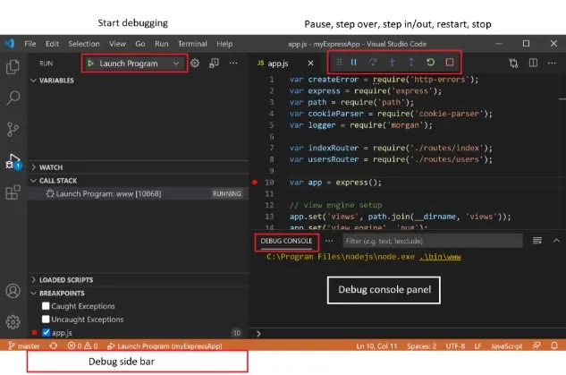Click the feedback icon in status bar

pyautogui.click(x=536, y=345)
